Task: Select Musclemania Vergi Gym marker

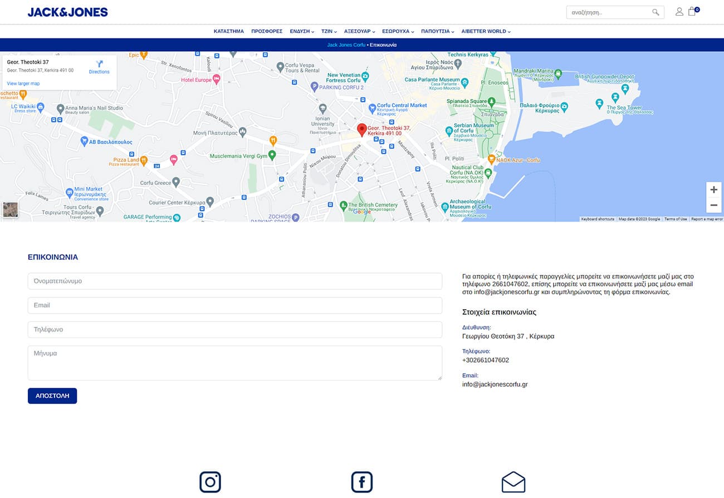Action: pyautogui.click(x=272, y=155)
